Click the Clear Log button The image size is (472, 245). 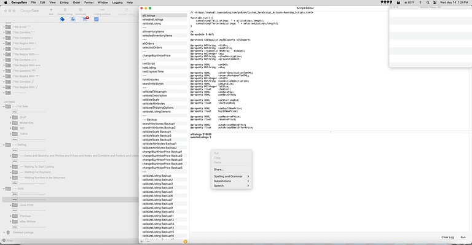pyautogui.click(x=447, y=237)
